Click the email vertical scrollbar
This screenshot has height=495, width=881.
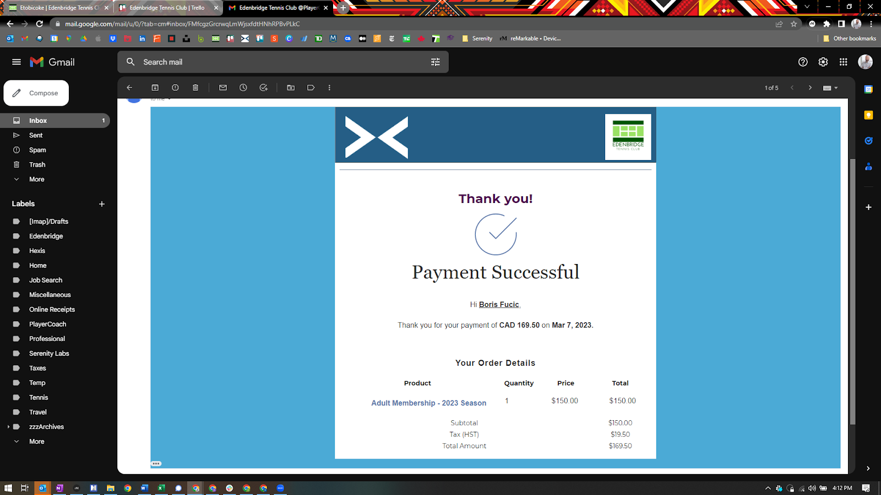coord(852,291)
